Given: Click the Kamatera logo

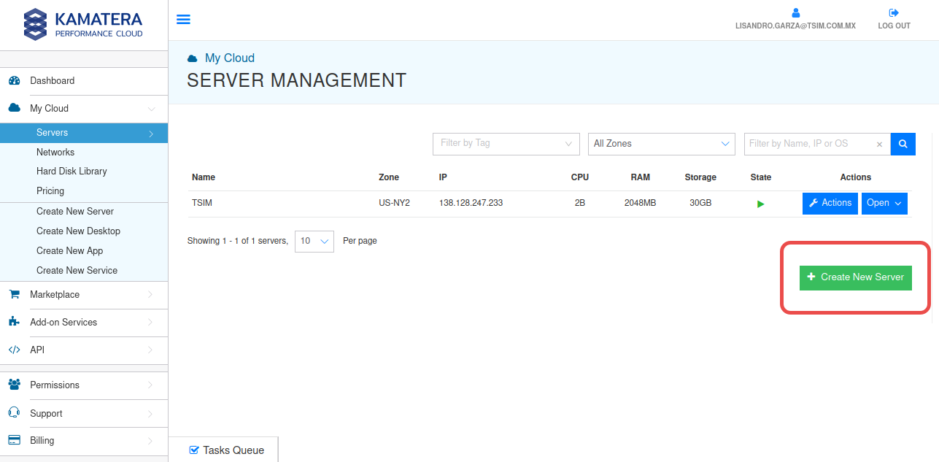Looking at the screenshot, I should [83, 24].
